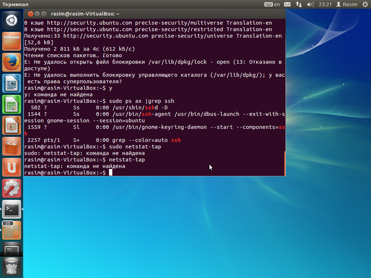This screenshot has height=278, width=371.
Task: Open keyboard layout en indicator
Action: (x=272, y=4)
